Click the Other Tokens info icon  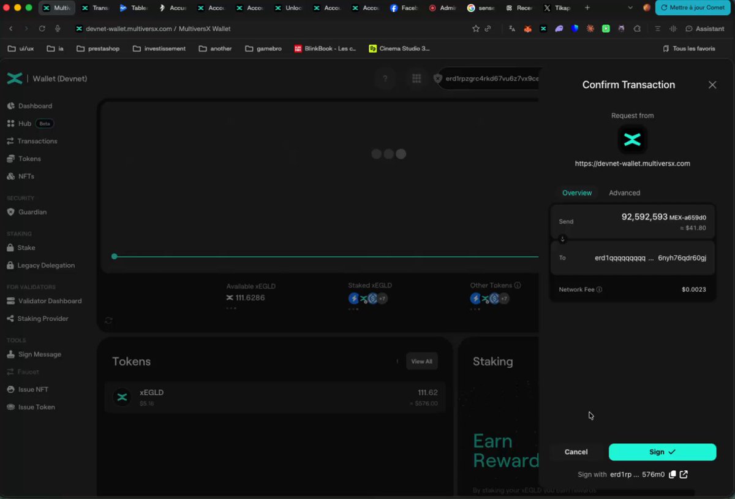tap(518, 286)
